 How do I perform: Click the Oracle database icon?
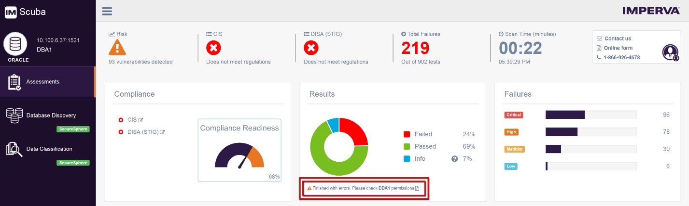(16, 44)
